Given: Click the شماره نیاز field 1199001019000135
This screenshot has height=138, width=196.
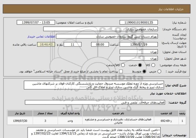Looking at the screenshot, I should [138, 22].
